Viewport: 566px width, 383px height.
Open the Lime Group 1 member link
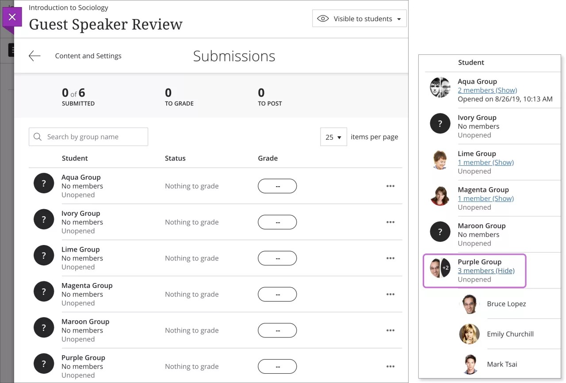(x=486, y=162)
